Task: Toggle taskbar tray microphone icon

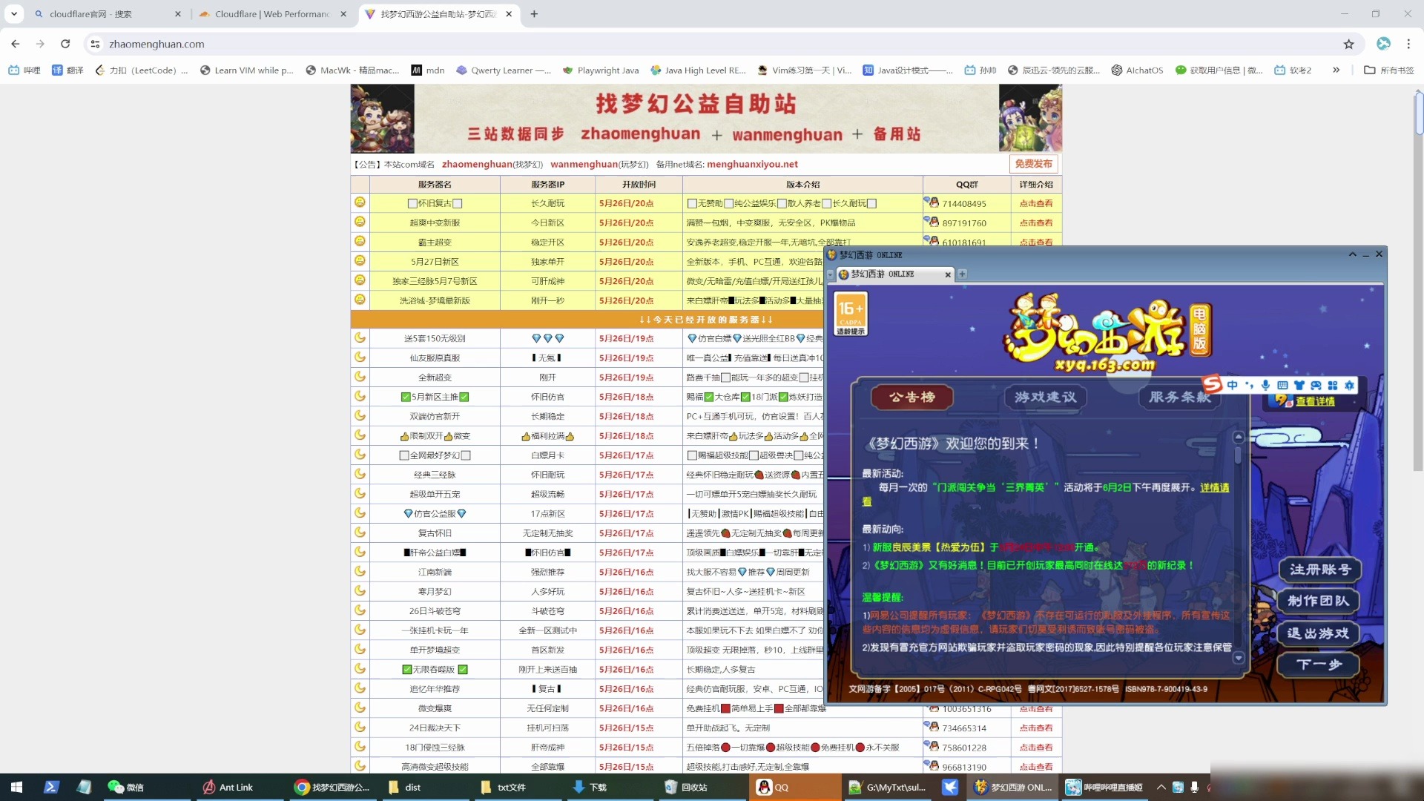Action: [1194, 787]
